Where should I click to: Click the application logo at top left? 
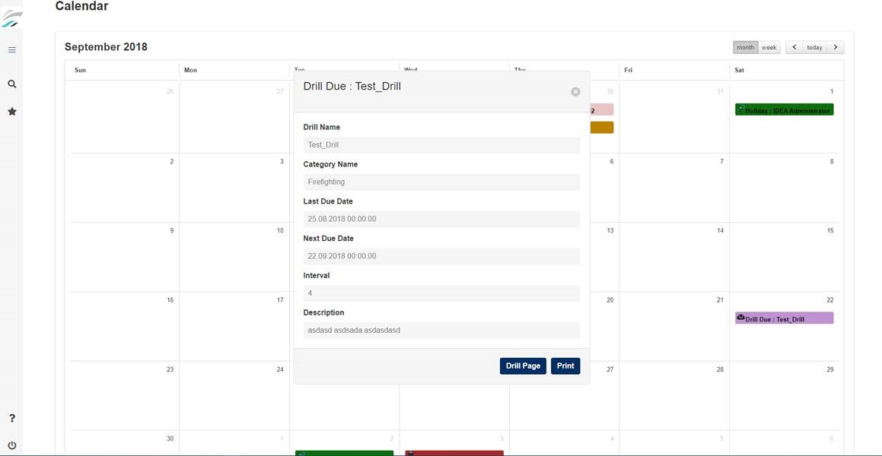pyautogui.click(x=12, y=18)
